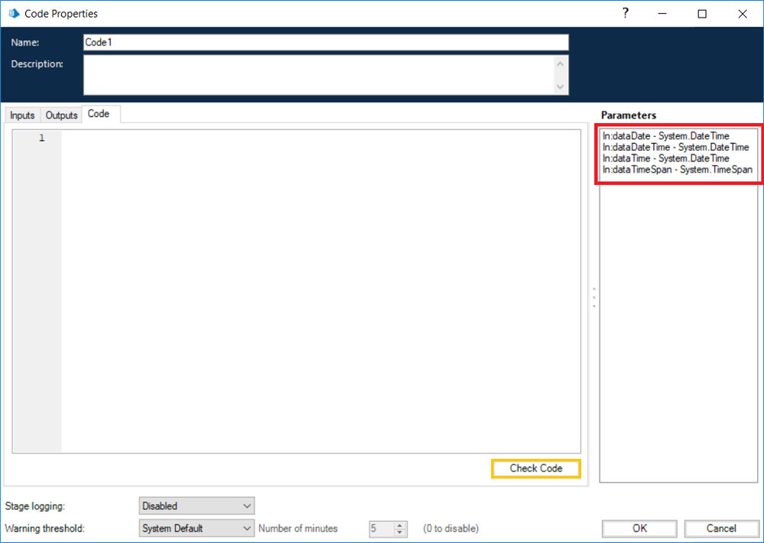Open the Stage logging dropdown

197,506
